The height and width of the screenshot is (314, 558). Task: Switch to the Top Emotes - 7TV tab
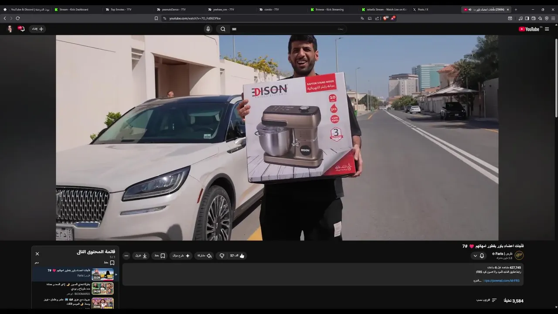(x=121, y=10)
